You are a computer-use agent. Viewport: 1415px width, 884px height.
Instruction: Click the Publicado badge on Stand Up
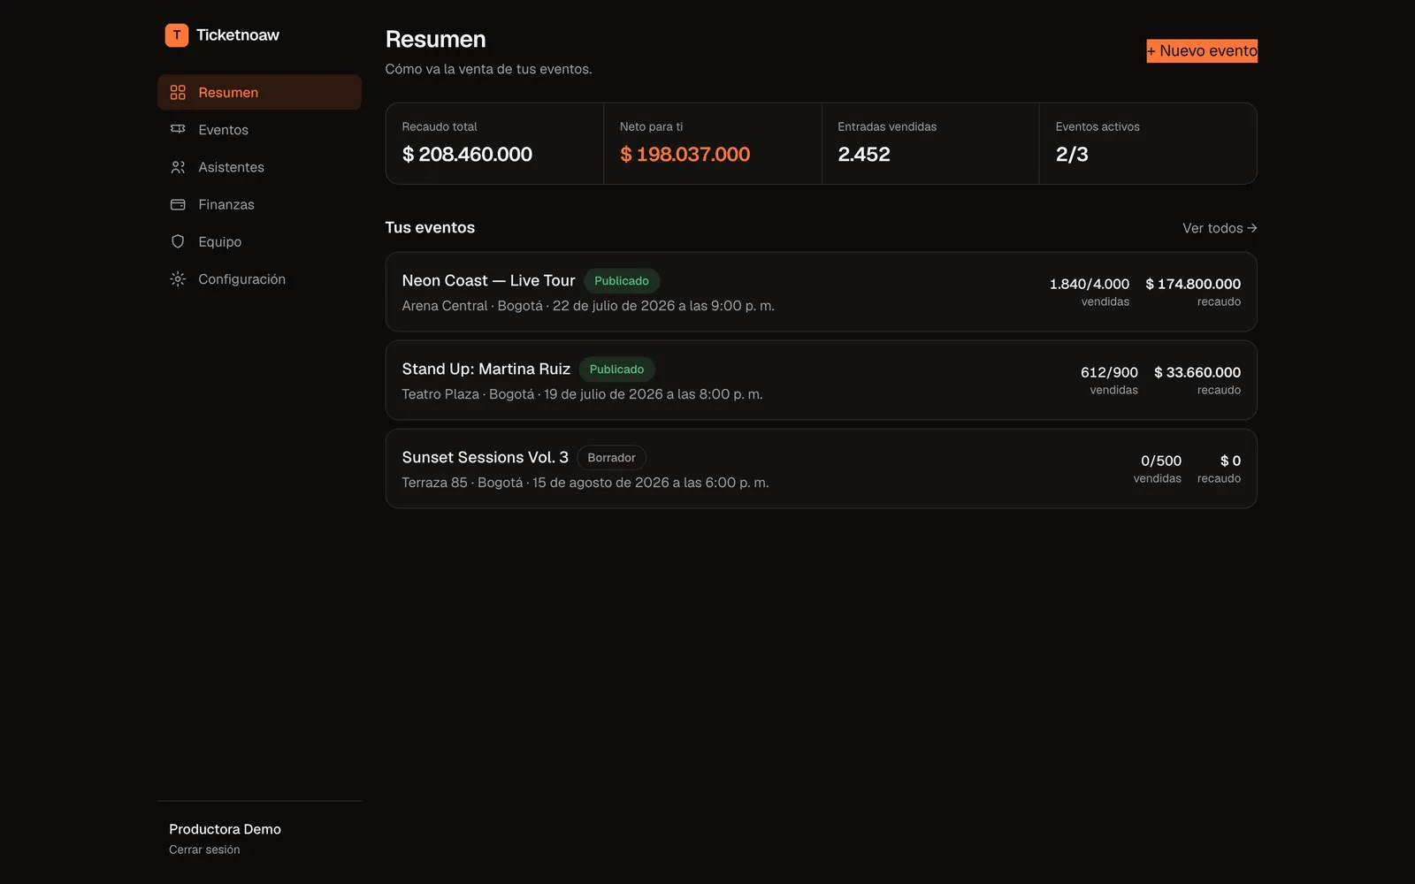click(617, 370)
